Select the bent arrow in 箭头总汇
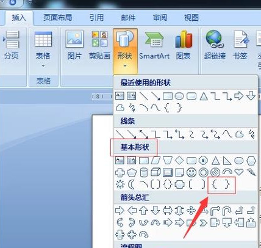 (215, 211)
